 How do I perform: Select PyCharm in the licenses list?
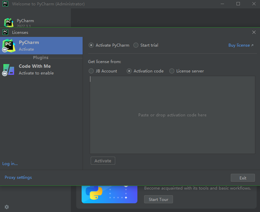click(41, 46)
